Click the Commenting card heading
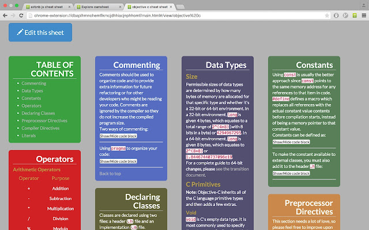The height and width of the screenshot is (230, 369). (x=137, y=65)
